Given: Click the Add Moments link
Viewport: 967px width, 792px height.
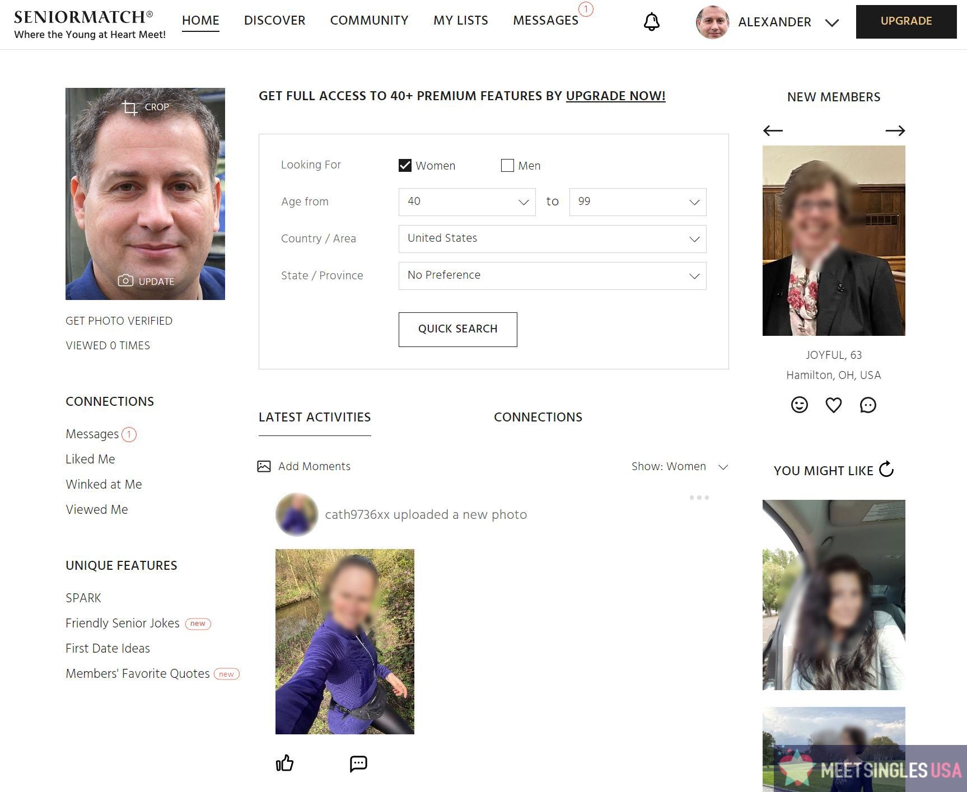Looking at the screenshot, I should pos(314,466).
